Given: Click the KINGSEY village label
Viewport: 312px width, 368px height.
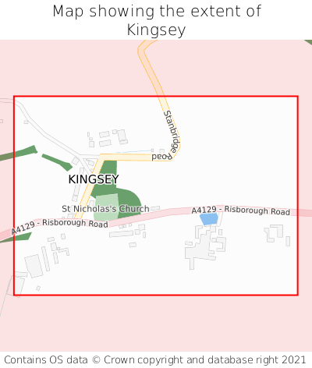Looking at the screenshot, I should pos(94,179).
